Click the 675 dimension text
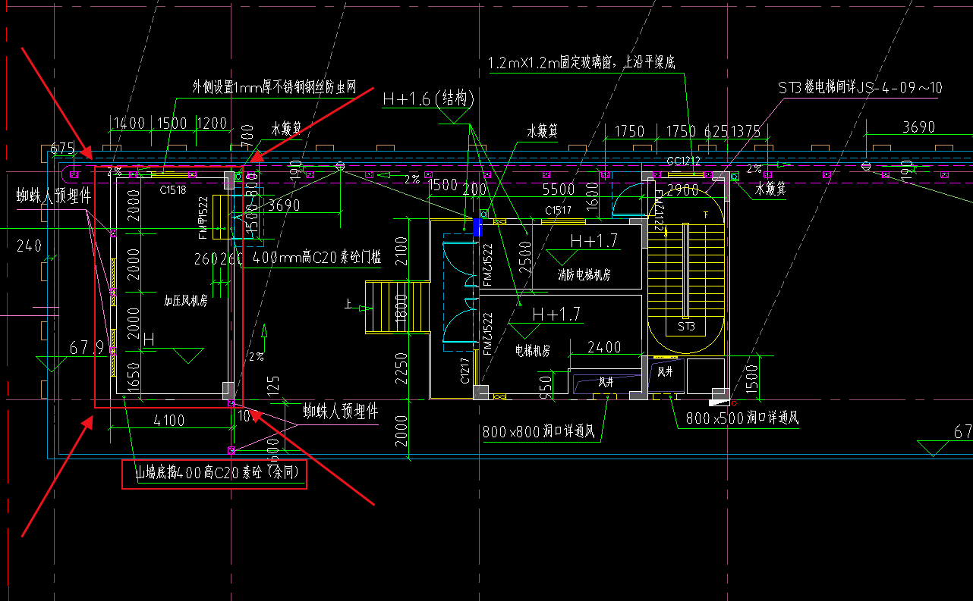Viewport: 973px width, 601px height. pyautogui.click(x=63, y=148)
